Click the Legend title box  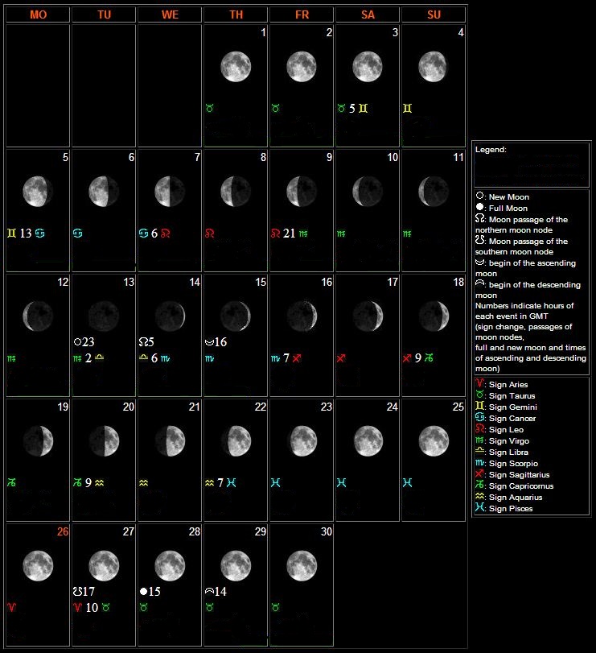[531, 164]
